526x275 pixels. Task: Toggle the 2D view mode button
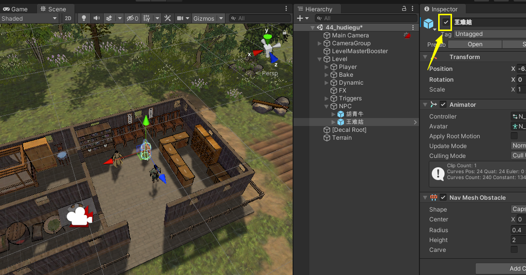click(68, 18)
